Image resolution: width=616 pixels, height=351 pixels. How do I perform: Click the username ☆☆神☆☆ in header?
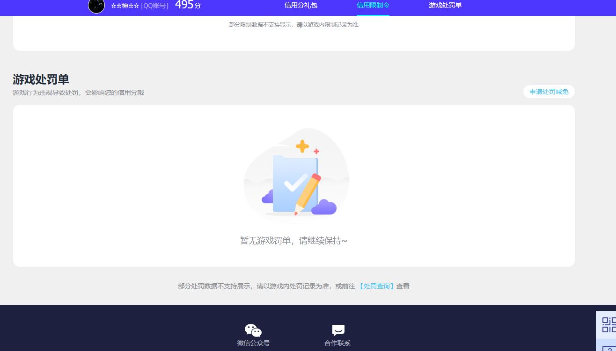pos(125,6)
